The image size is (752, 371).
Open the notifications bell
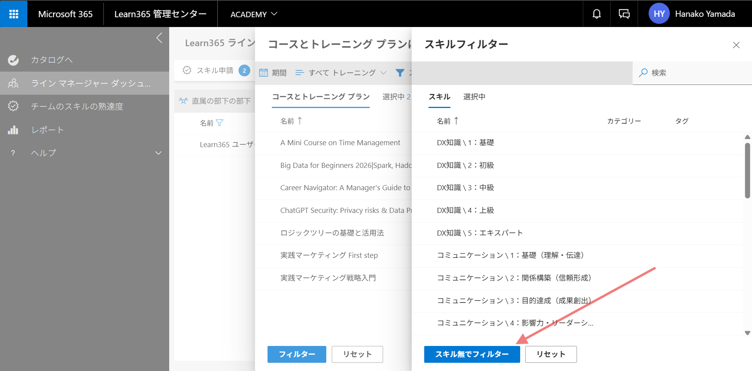[597, 14]
